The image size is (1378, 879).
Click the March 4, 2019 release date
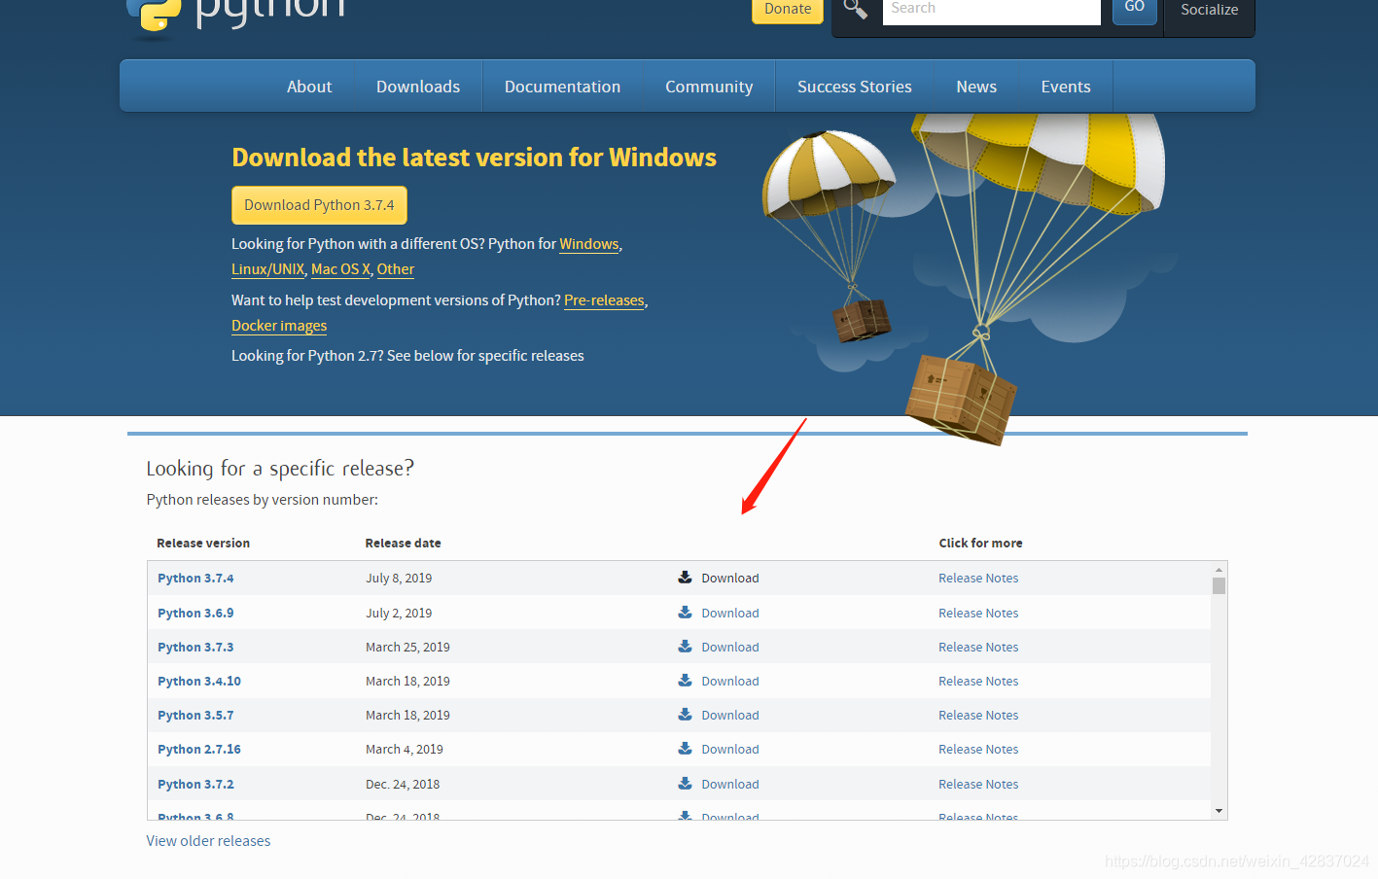[405, 749]
